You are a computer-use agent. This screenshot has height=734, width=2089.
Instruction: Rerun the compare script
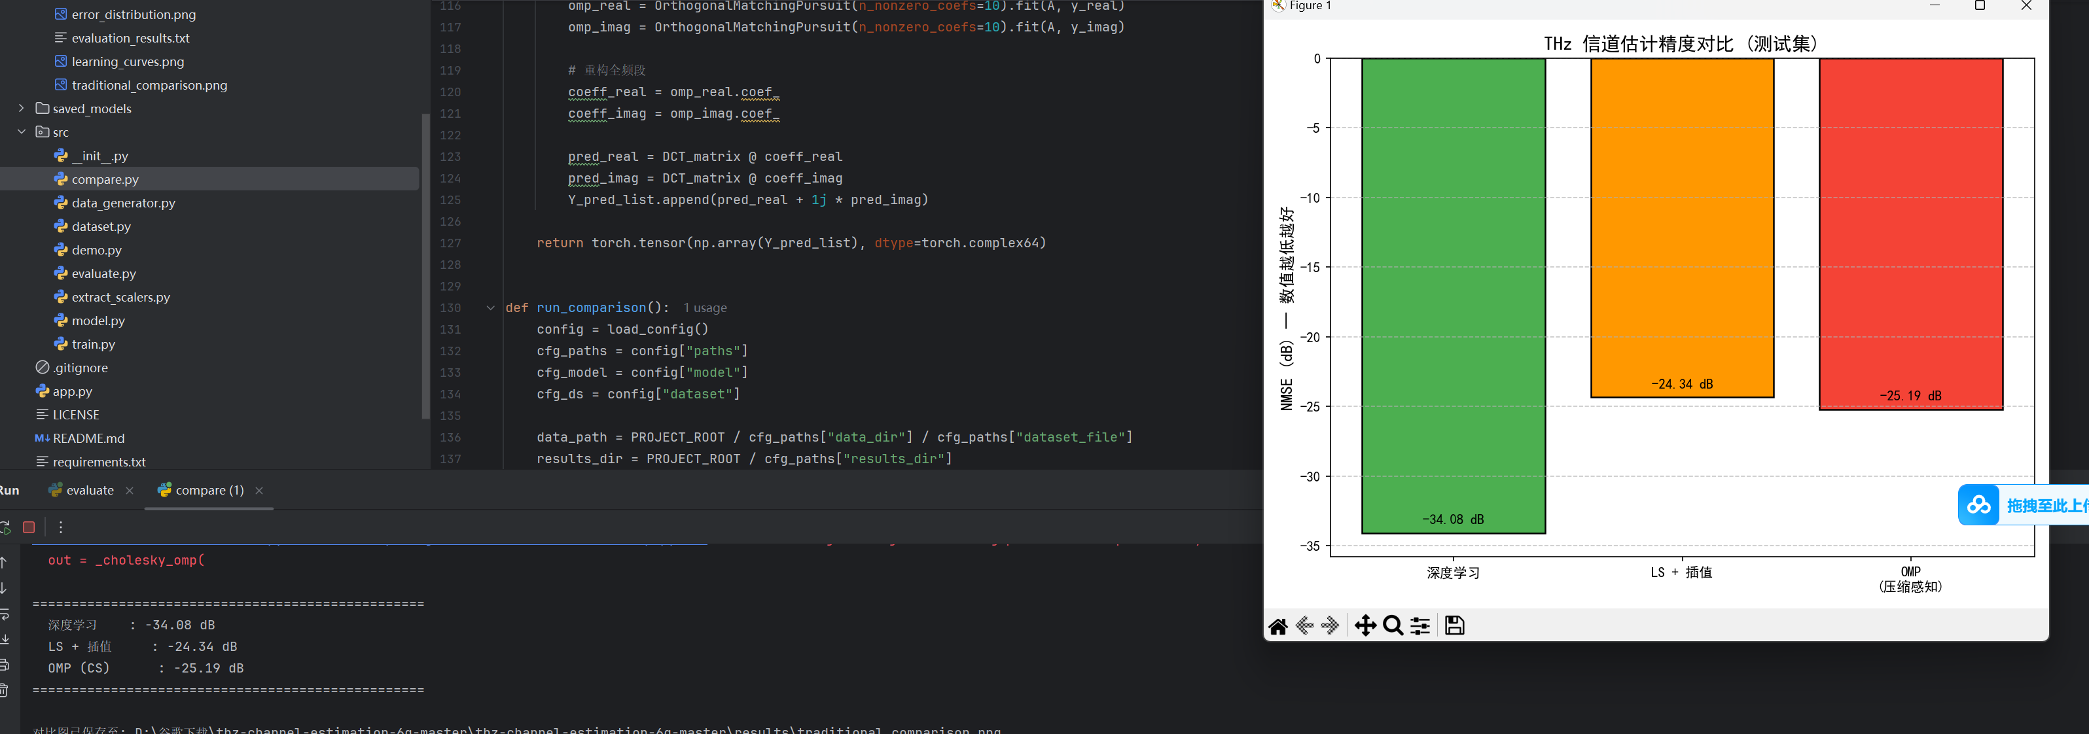pos(5,527)
